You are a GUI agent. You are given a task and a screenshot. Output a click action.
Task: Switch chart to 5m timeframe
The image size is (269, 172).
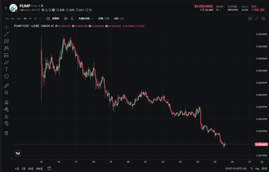13,19
